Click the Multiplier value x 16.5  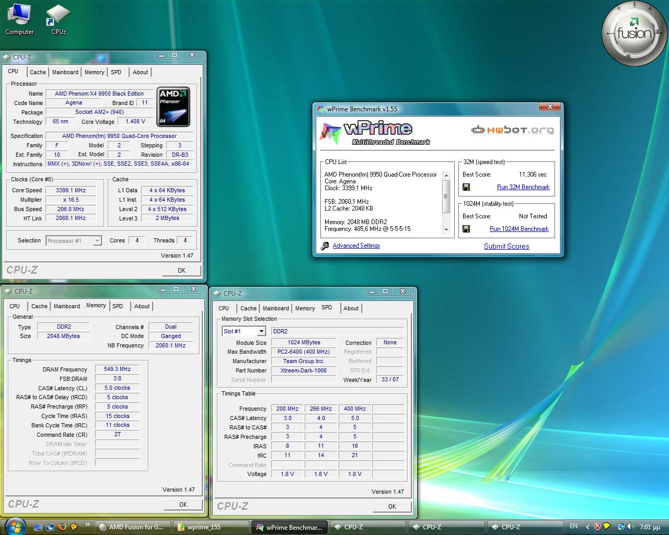tap(71, 200)
